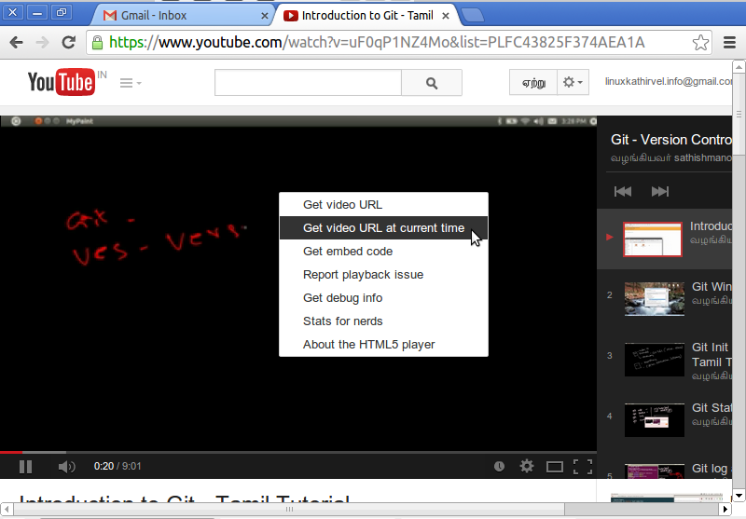Viewport: 746px width, 519px height.
Task: Select Get video URL at current time
Action: pos(383,227)
